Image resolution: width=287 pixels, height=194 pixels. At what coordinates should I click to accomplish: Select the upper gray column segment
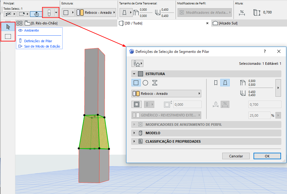(x=94, y=82)
